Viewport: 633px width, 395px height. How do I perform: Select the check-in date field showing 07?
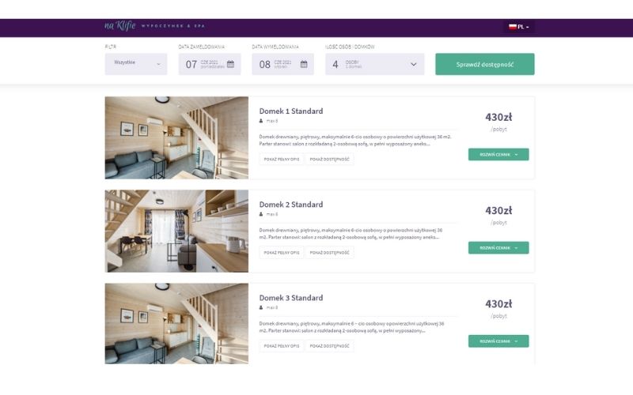210,64
